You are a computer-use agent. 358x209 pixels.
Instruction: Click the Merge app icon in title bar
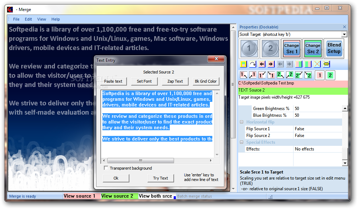coord(10,10)
